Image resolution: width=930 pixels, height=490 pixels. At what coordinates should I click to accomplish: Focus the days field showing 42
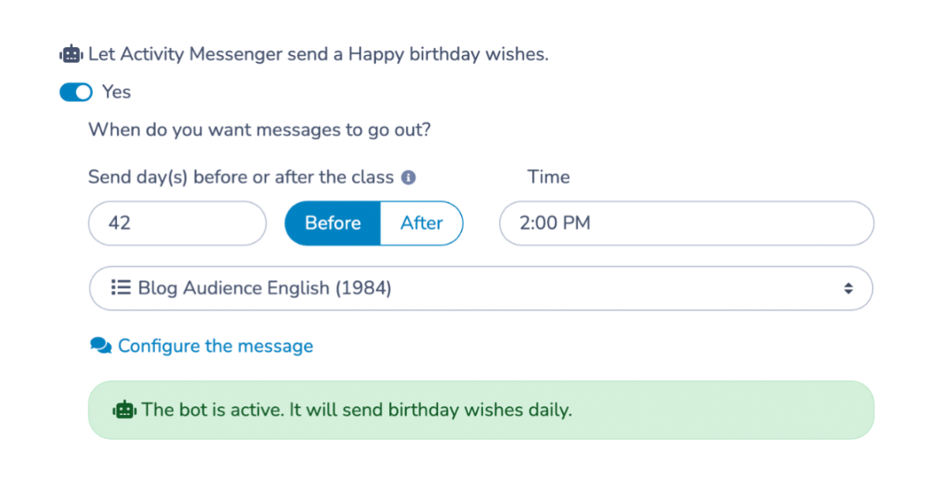pyautogui.click(x=177, y=223)
